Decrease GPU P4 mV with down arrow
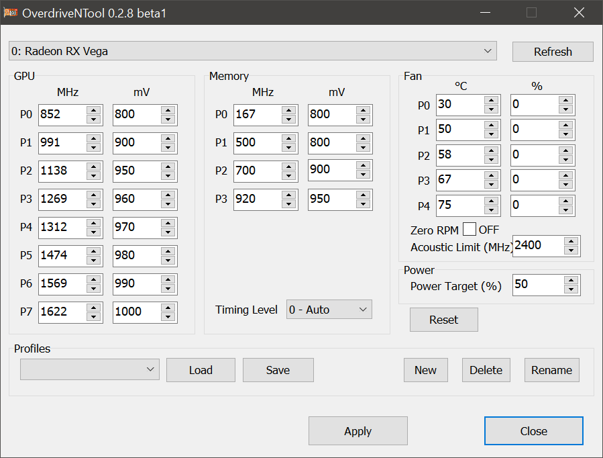603x458 pixels. [168, 232]
